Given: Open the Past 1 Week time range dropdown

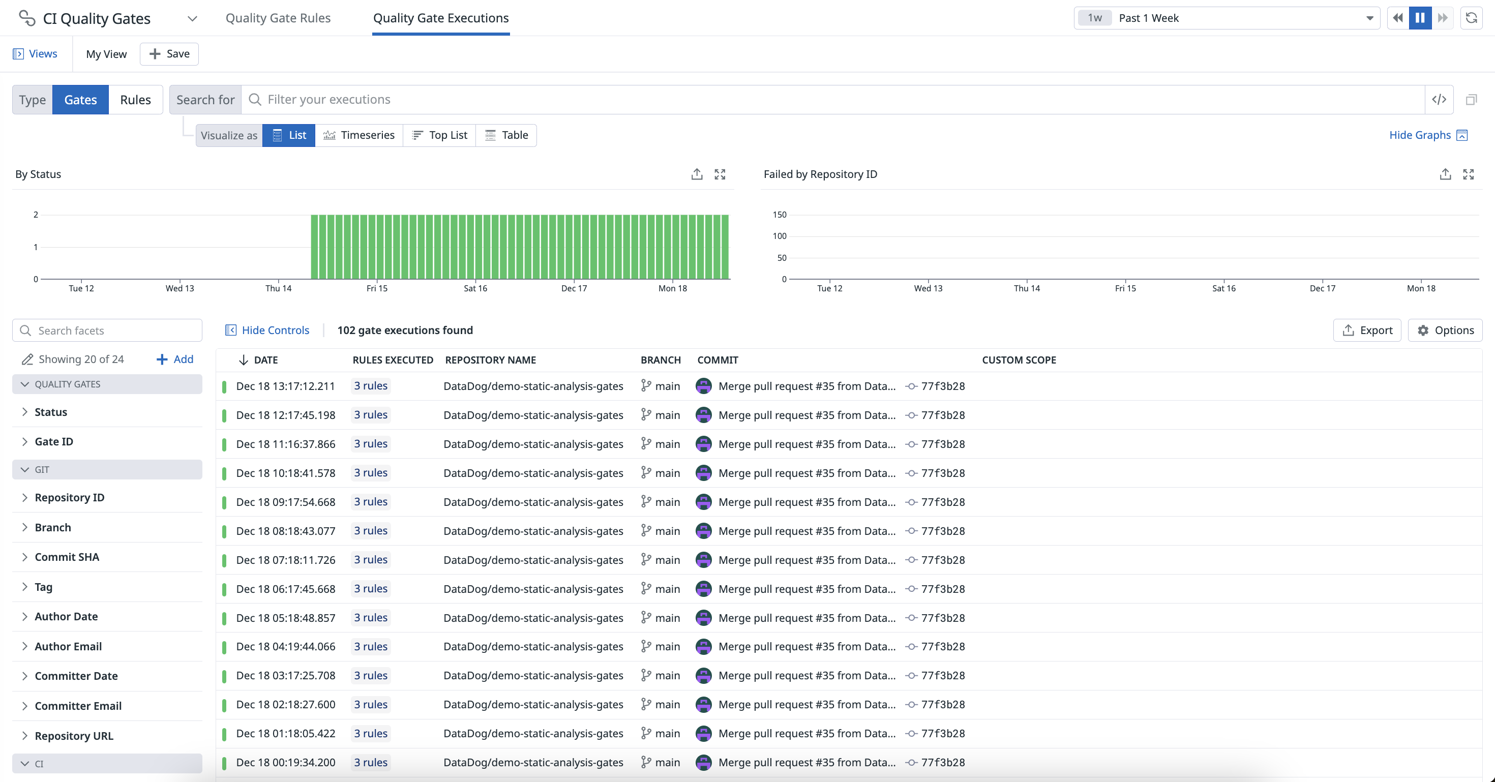Looking at the screenshot, I should coord(1227,18).
